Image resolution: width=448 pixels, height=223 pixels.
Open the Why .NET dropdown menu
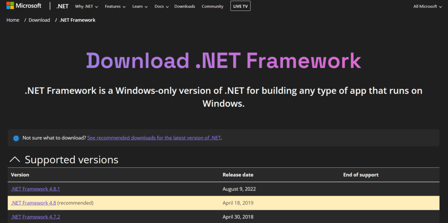(x=87, y=6)
